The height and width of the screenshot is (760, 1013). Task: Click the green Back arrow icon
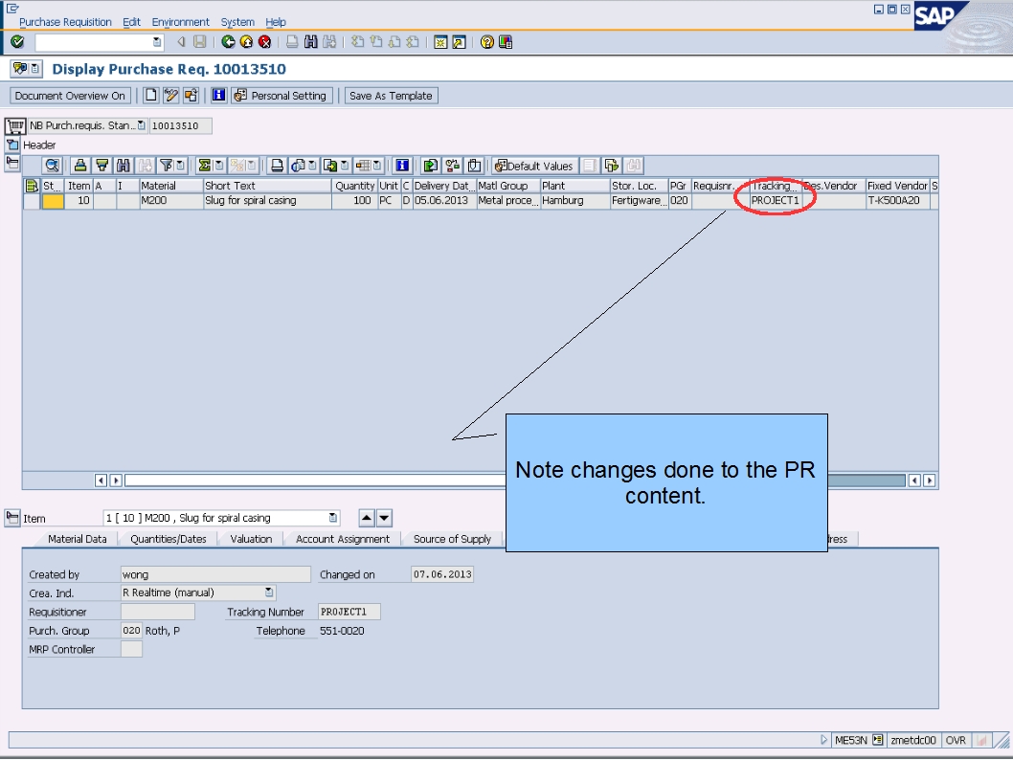click(228, 42)
